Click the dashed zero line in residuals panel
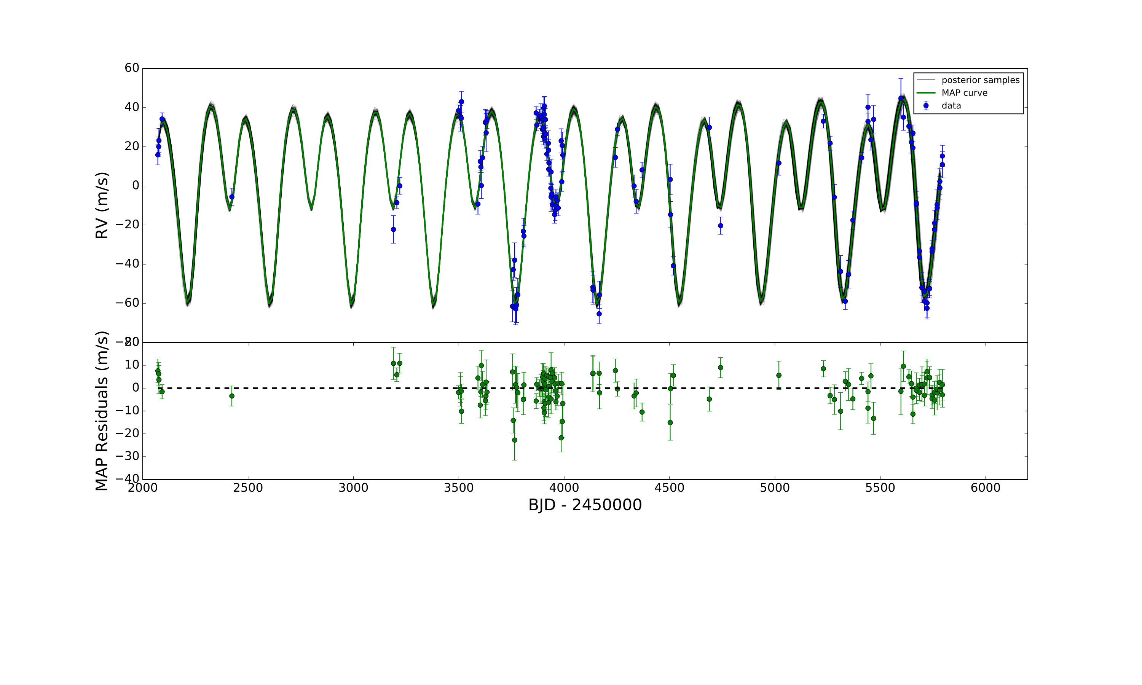 [x=549, y=388]
